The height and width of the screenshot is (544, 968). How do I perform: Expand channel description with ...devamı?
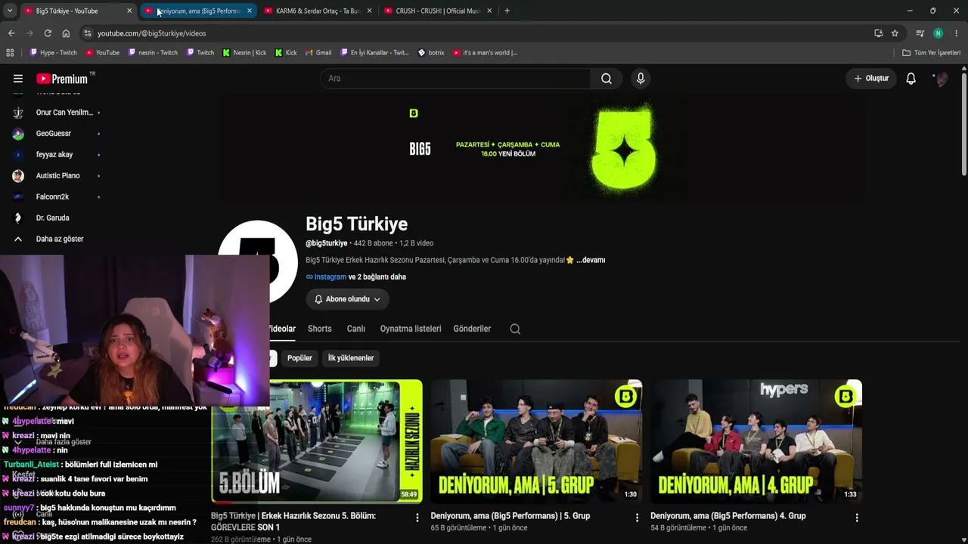(x=591, y=260)
